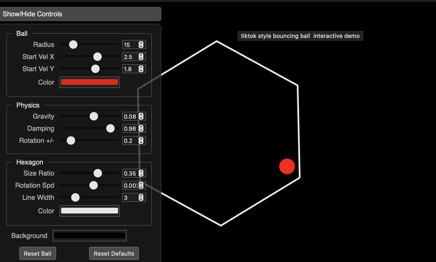The height and width of the screenshot is (262, 436).
Task: Click the Size Ratio slider thumb
Action: (98, 173)
